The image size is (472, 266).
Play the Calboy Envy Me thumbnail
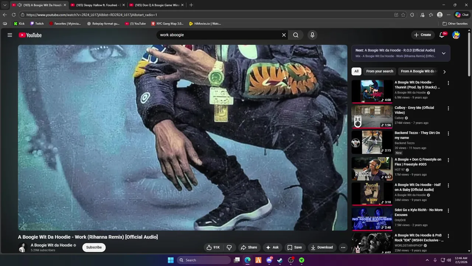pos(372,117)
